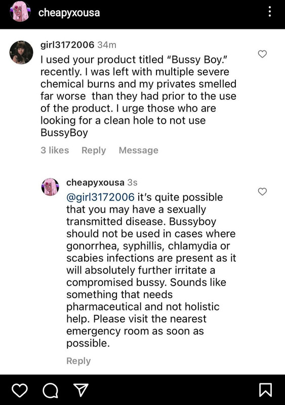This screenshot has height=405, width=285.
Task: Save the post with the bookmark icon
Action: [265, 390]
